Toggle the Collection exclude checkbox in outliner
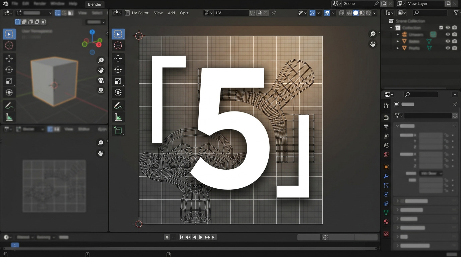Image resolution: width=461 pixels, height=257 pixels. (x=441, y=27)
